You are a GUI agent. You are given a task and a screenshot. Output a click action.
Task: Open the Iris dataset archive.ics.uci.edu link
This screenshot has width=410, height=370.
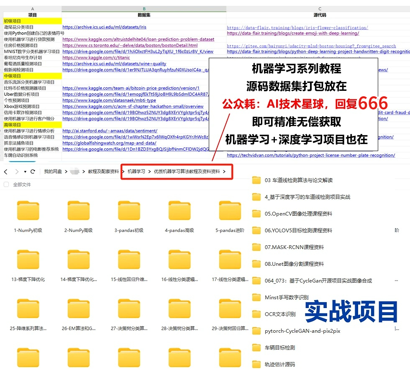click(104, 27)
